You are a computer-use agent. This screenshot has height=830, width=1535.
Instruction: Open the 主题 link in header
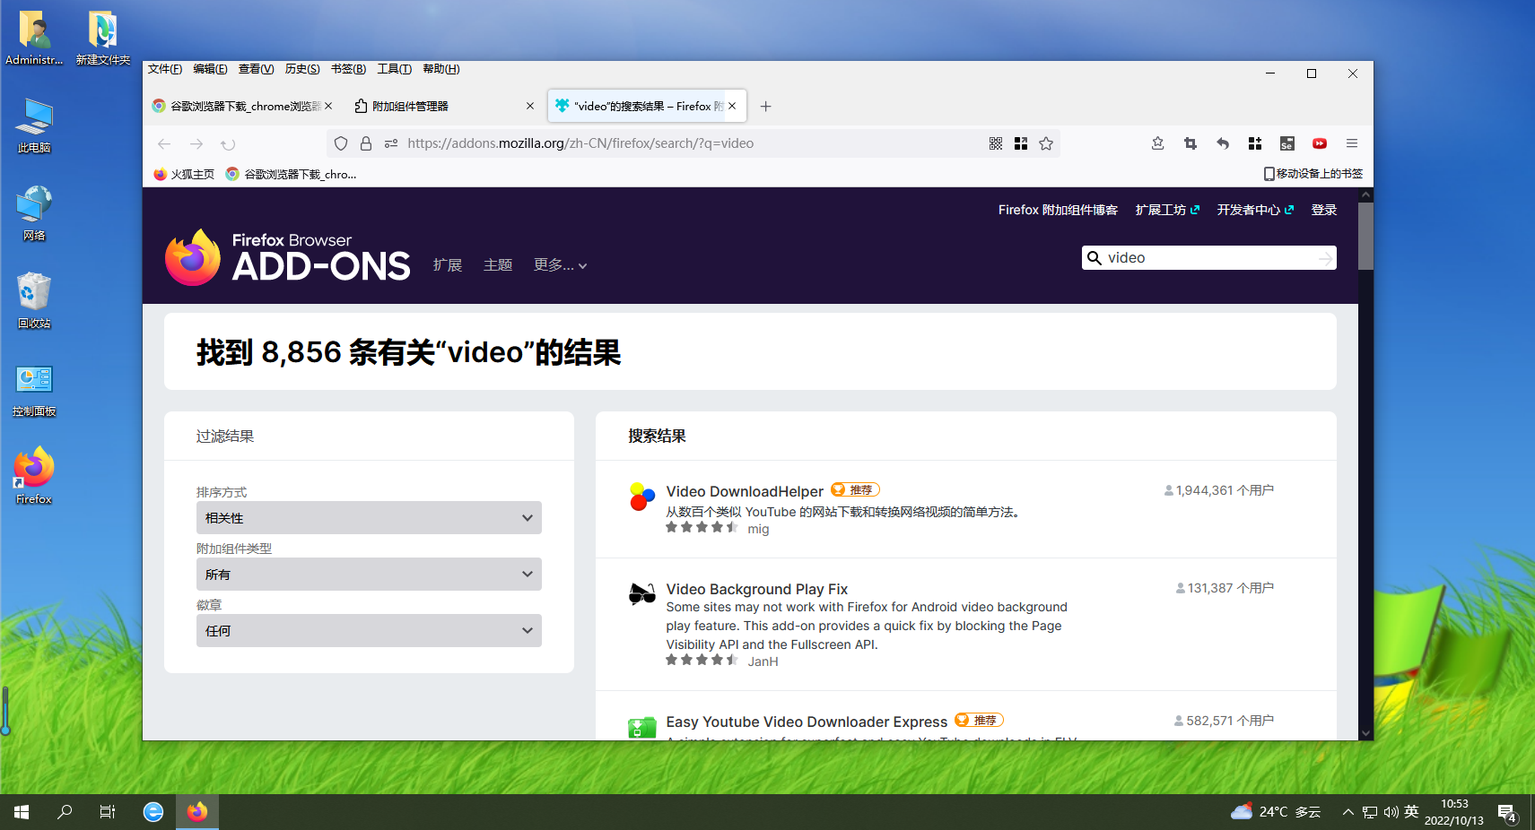click(498, 265)
